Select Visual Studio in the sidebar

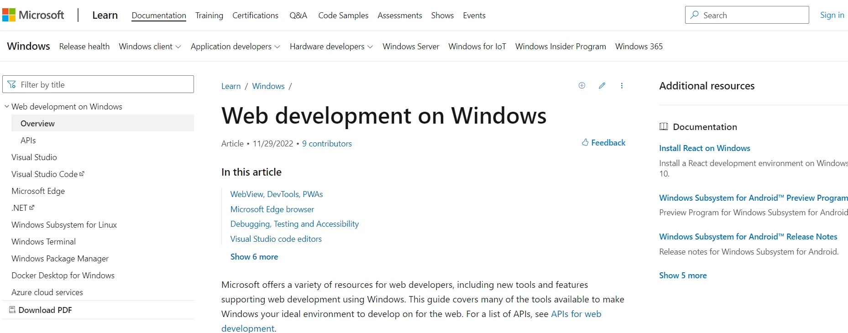(34, 157)
